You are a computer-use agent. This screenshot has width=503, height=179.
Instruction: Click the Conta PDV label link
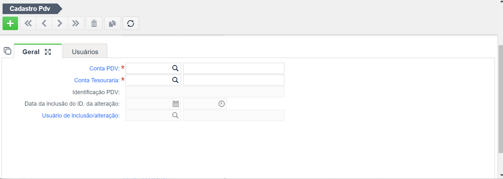[105, 68]
